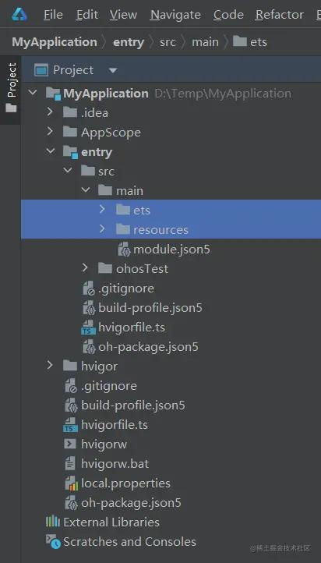Image resolution: width=321 pixels, height=563 pixels.
Task: Select the hvigorfile.ts icon under entry
Action: 88,328
